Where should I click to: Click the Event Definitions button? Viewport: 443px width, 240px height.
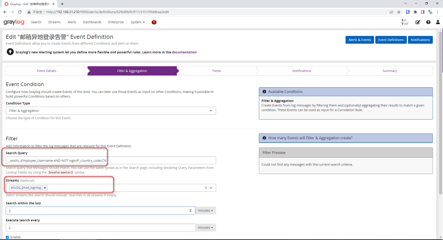click(391, 40)
